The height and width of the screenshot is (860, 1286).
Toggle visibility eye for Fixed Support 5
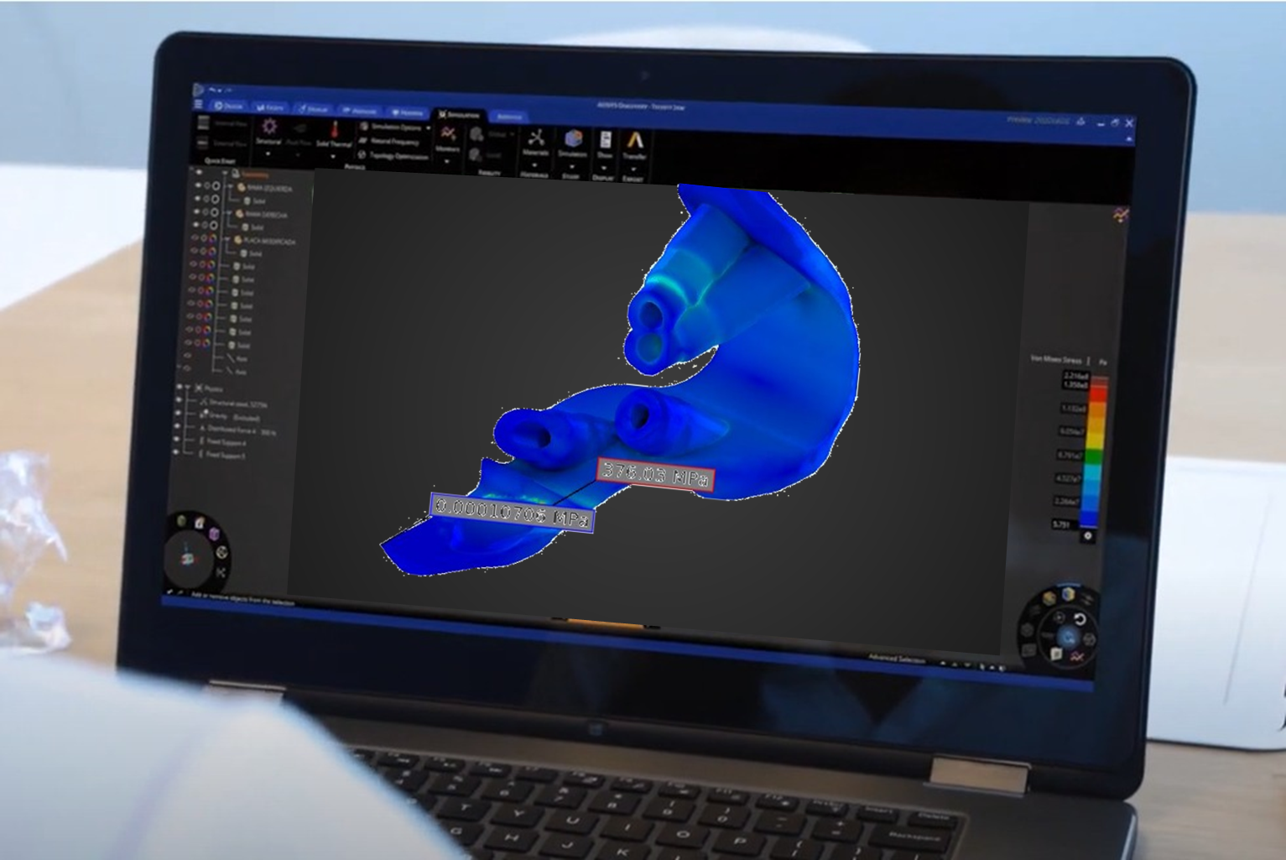coord(175,453)
